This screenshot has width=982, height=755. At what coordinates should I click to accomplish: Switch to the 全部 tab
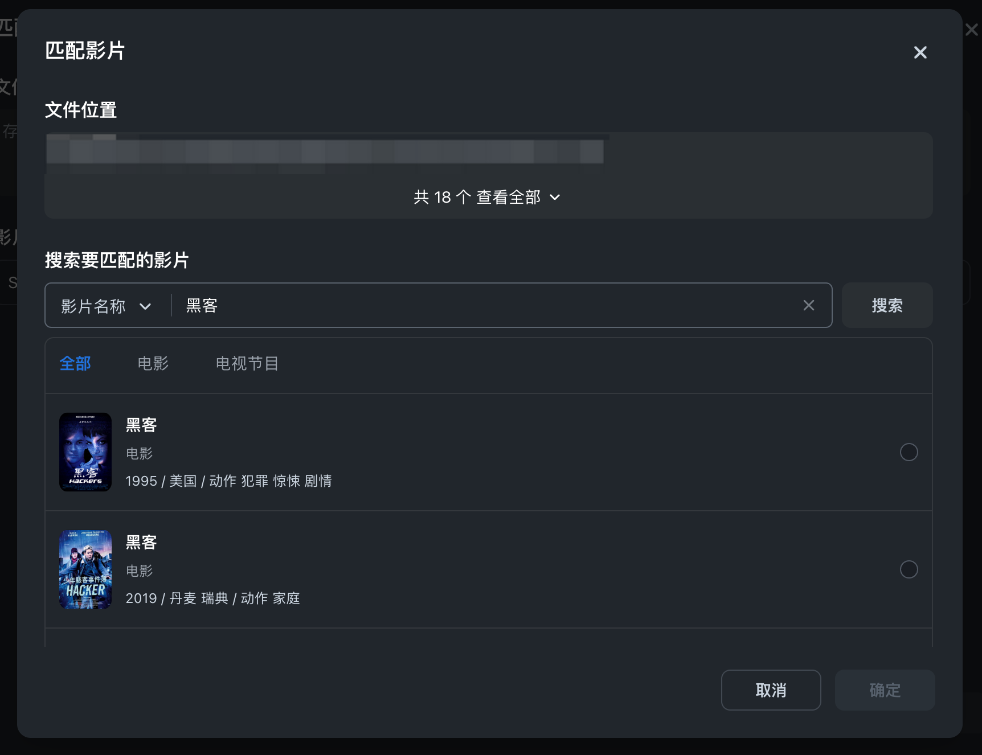coord(75,363)
